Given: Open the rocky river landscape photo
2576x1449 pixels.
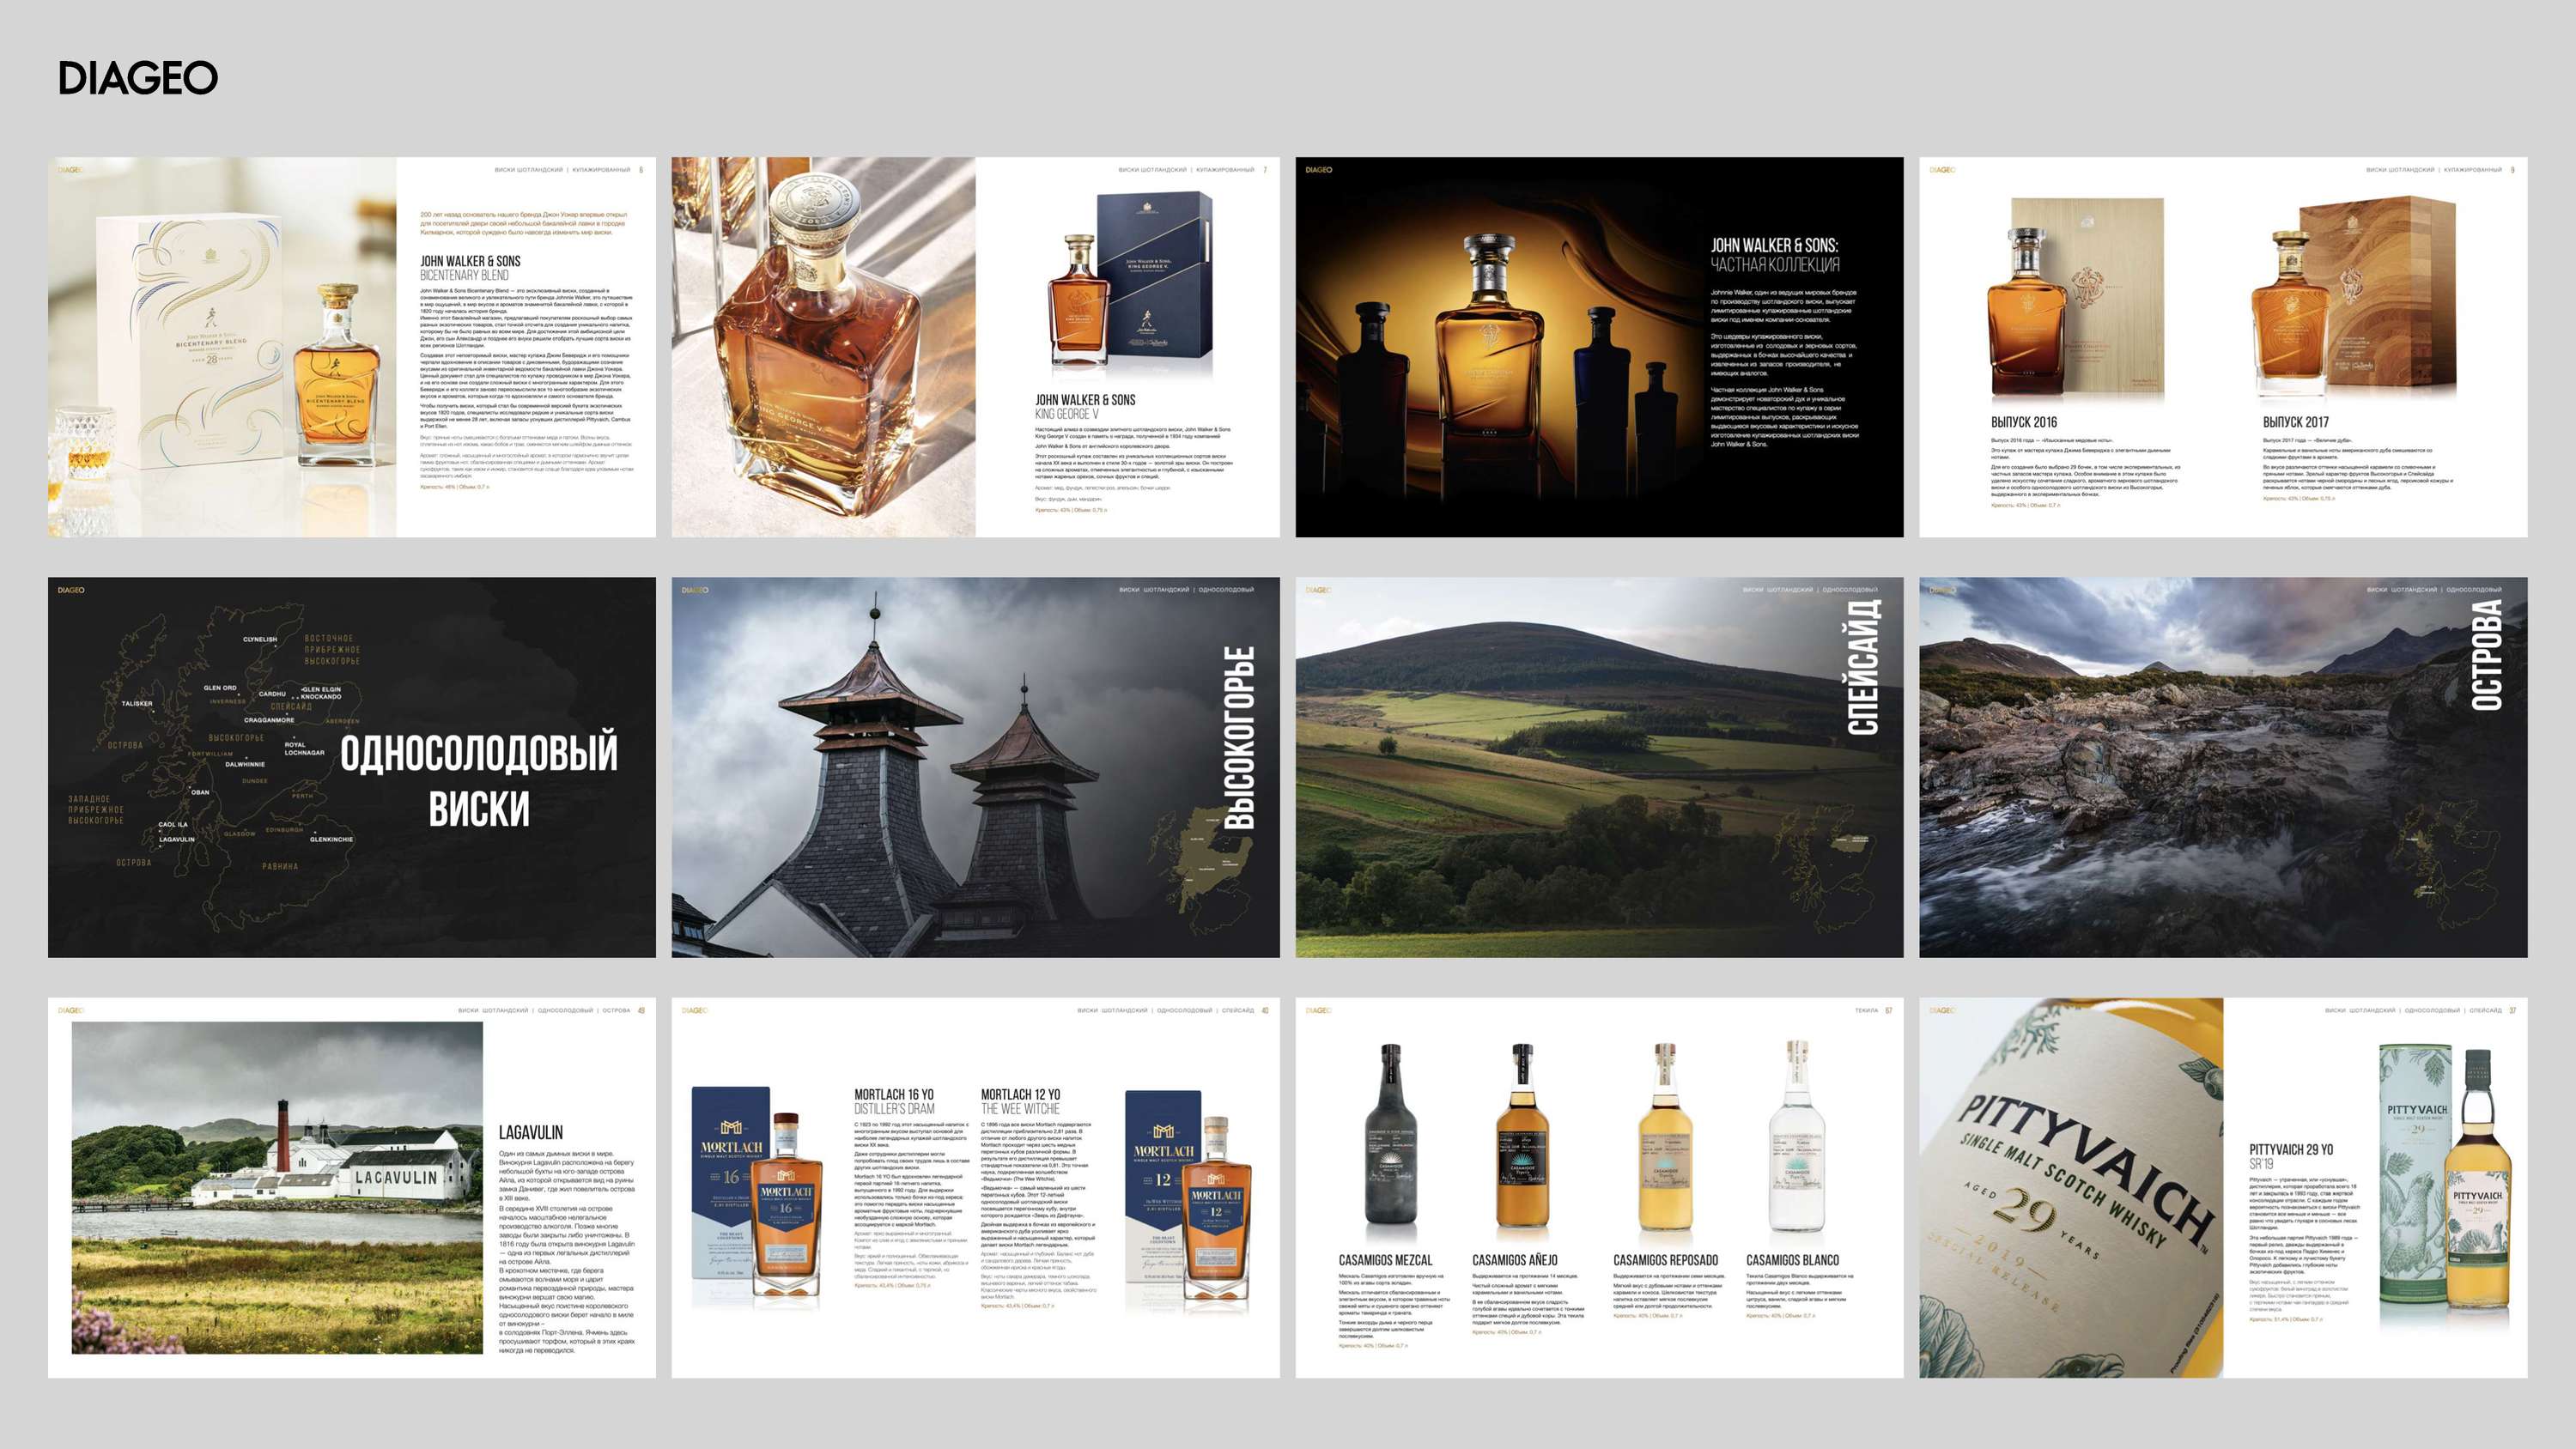Looking at the screenshot, I should click(2223, 767).
